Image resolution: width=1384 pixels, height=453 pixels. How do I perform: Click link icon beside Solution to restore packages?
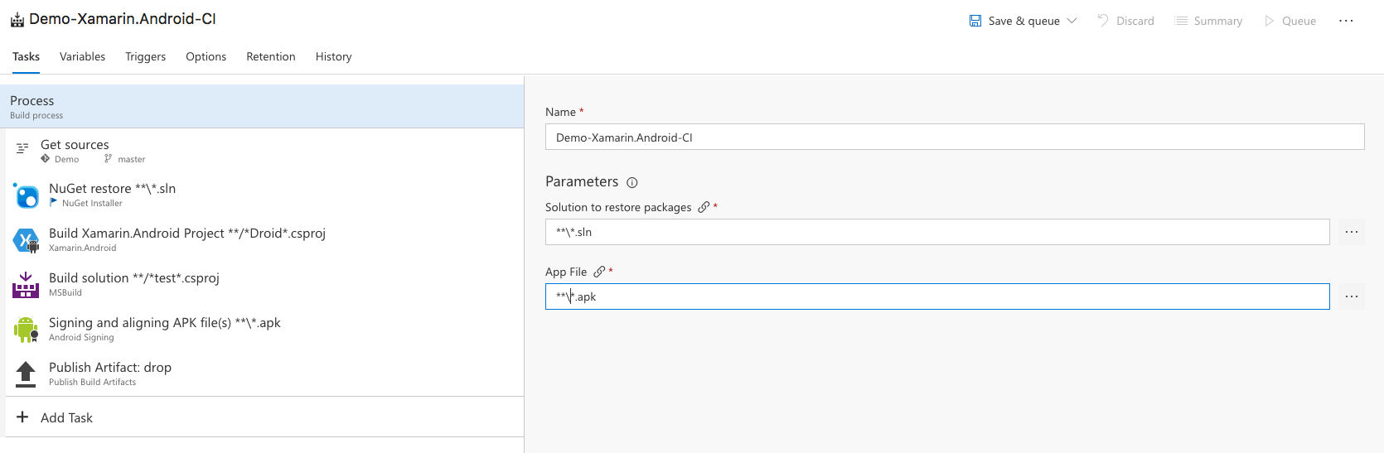[704, 207]
